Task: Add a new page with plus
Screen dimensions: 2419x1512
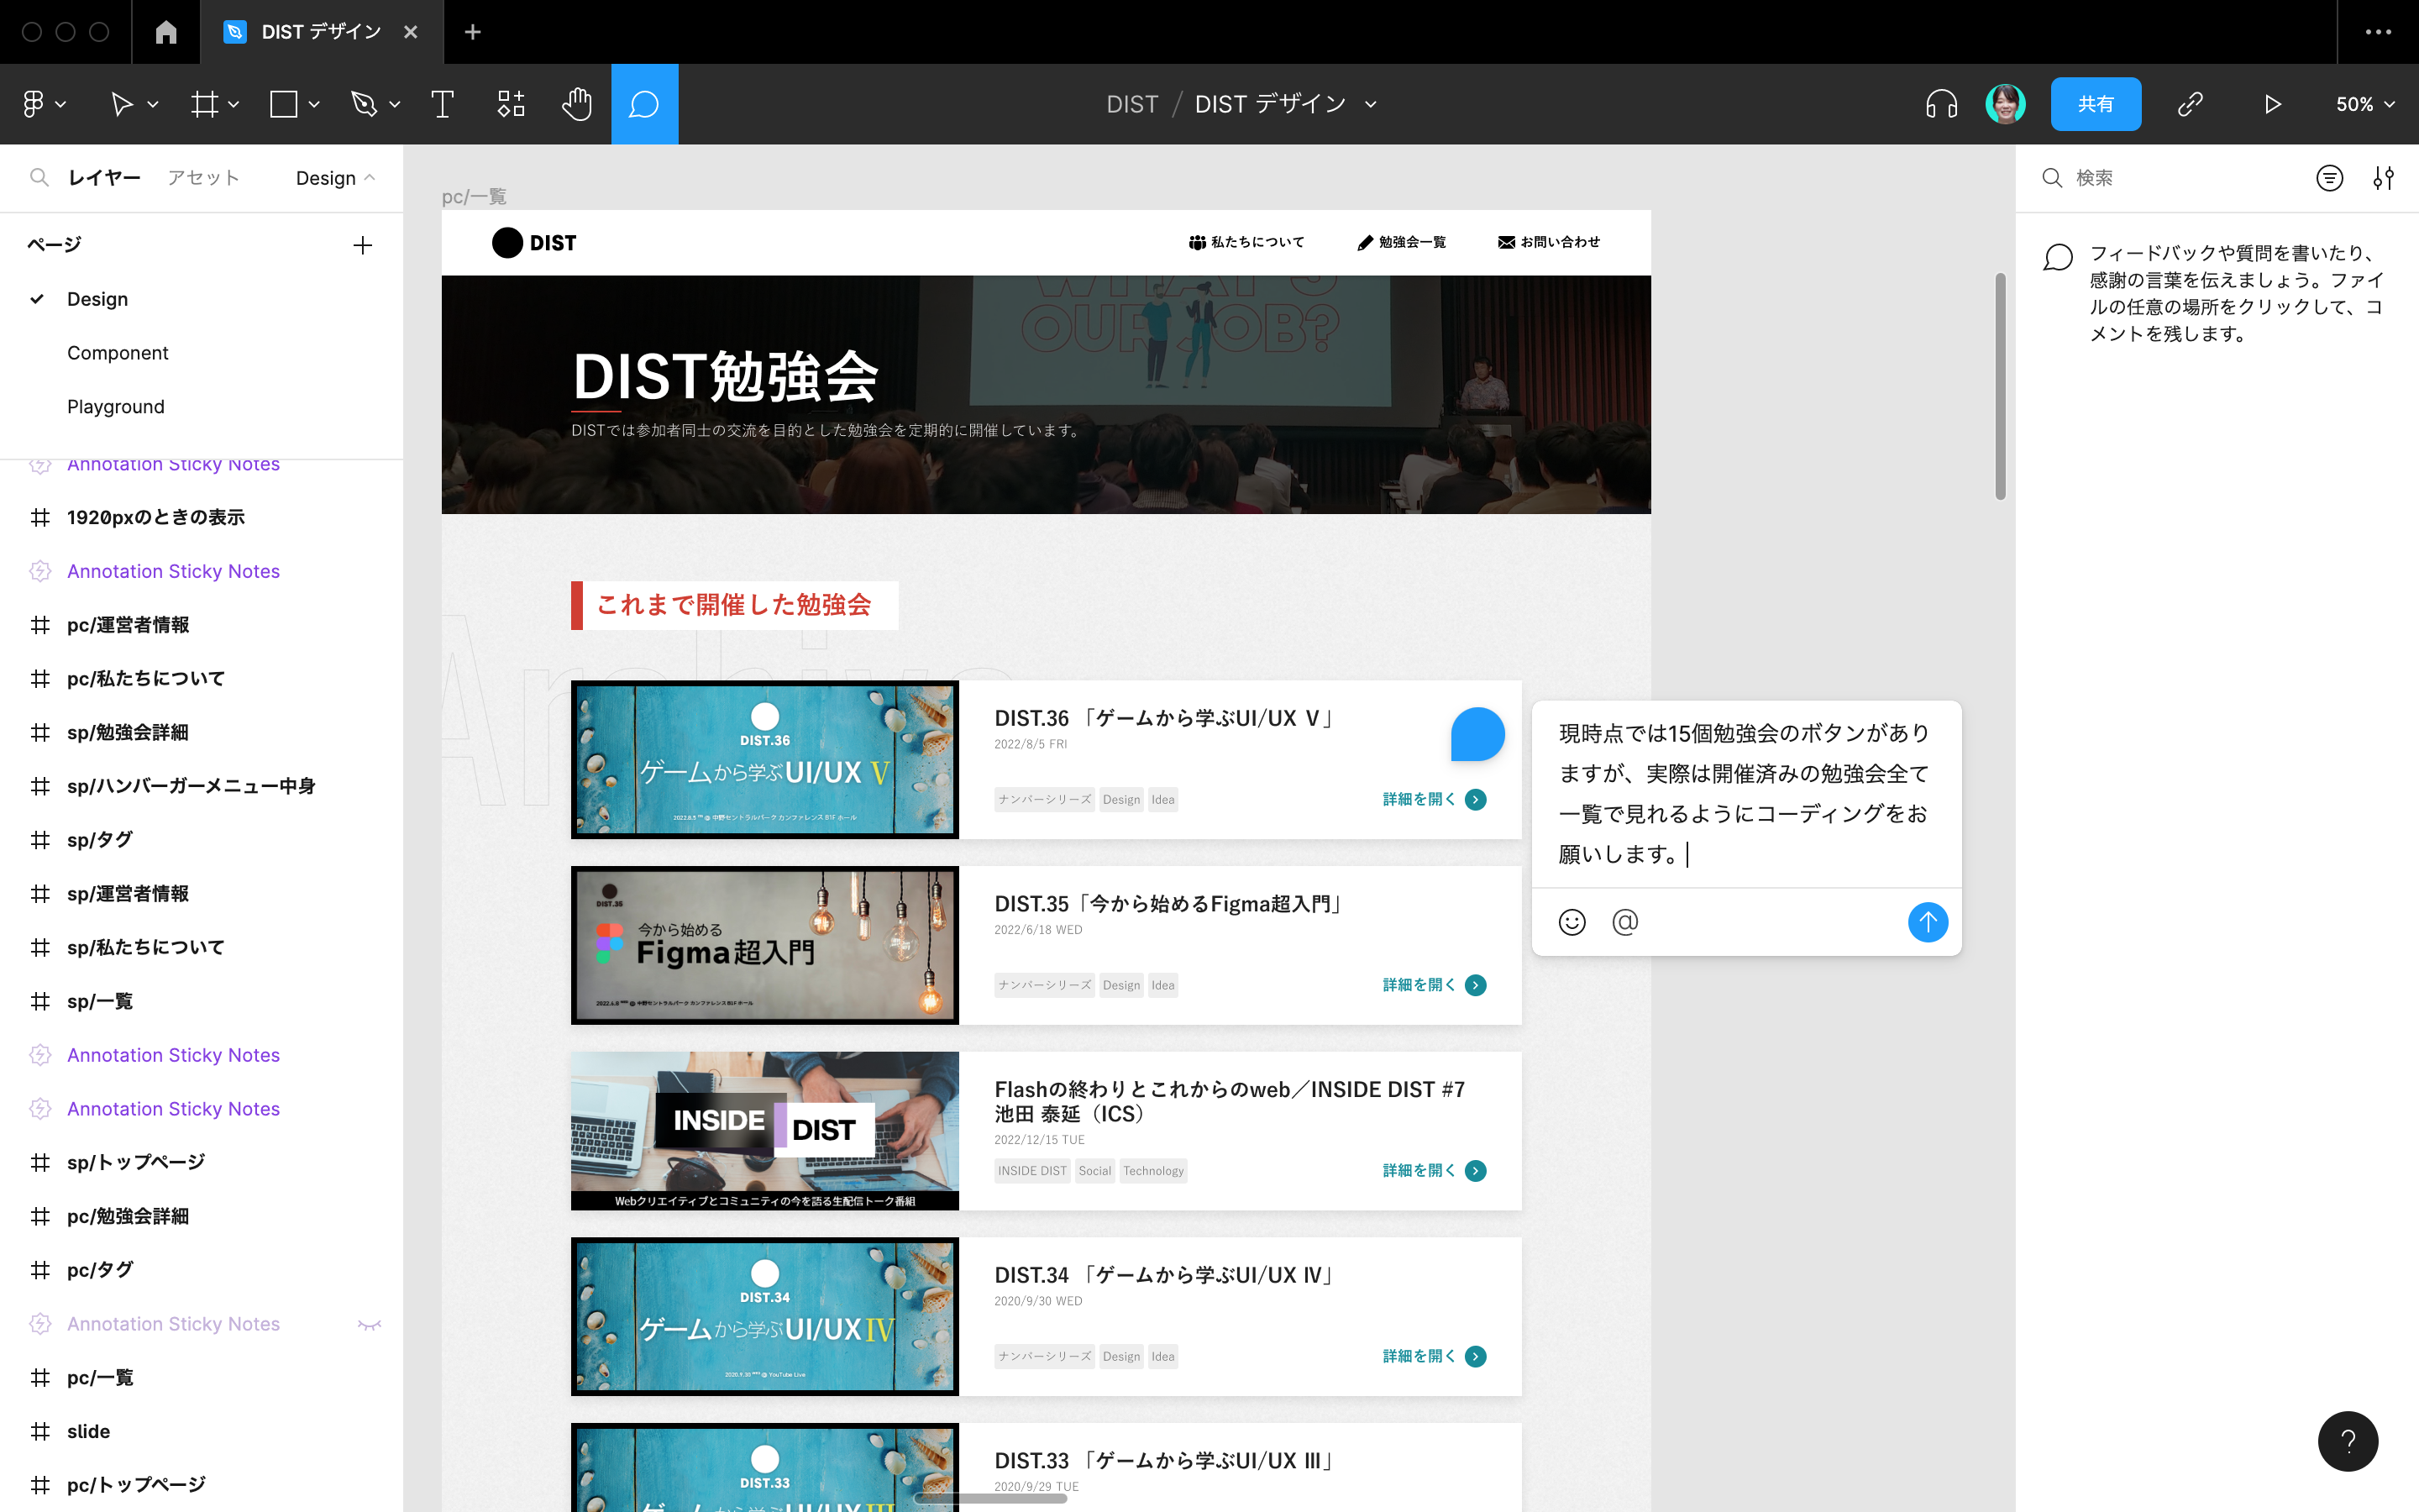Action: point(363,245)
